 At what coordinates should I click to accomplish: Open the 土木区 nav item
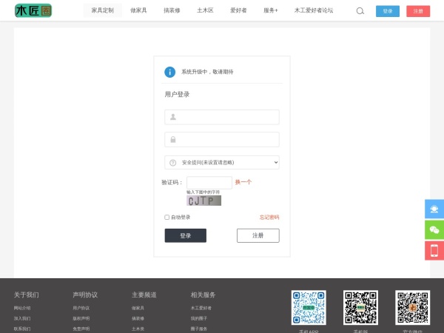click(205, 10)
